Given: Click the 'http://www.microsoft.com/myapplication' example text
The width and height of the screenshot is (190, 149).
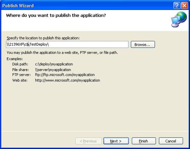Looking at the screenshot, I should pyautogui.click(x=68, y=80).
